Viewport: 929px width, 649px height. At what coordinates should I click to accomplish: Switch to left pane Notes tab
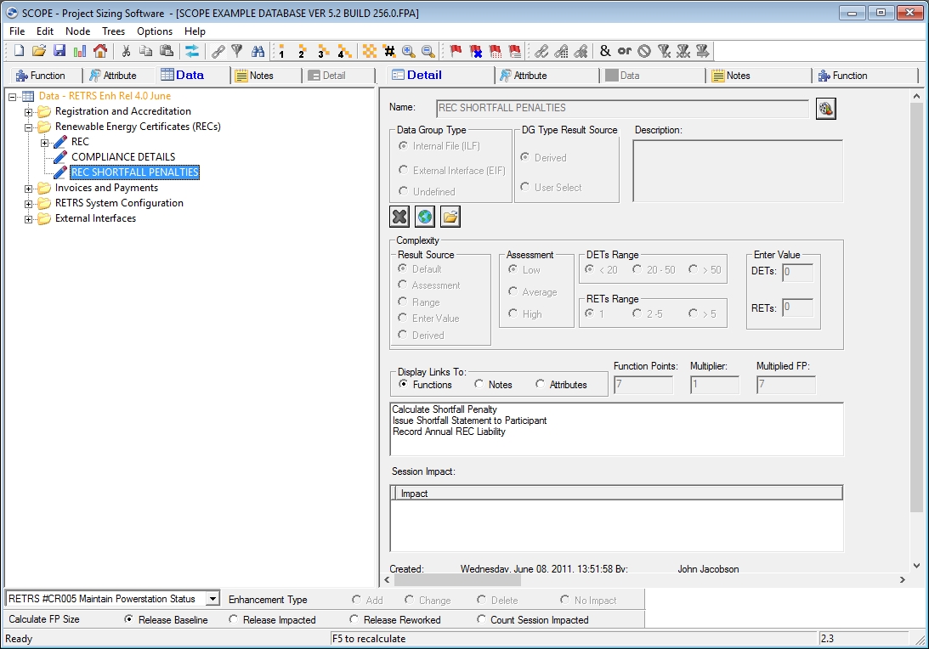point(265,76)
